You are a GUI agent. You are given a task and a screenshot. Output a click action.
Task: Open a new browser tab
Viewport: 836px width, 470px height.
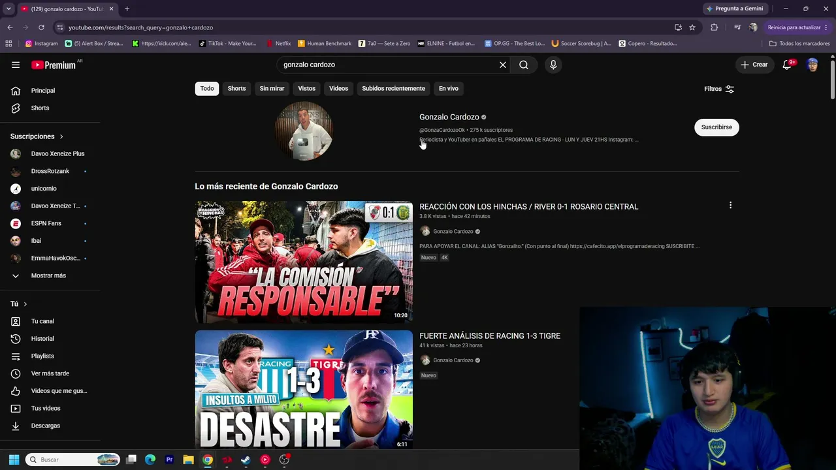coord(127,9)
